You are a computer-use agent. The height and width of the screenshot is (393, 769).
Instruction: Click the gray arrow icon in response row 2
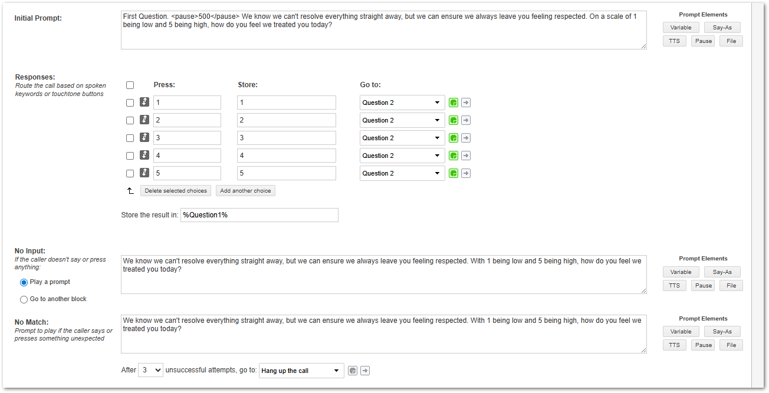point(466,120)
